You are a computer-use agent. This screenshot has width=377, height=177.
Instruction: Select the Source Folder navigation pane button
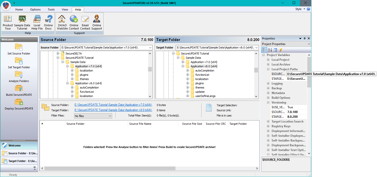[19, 153]
